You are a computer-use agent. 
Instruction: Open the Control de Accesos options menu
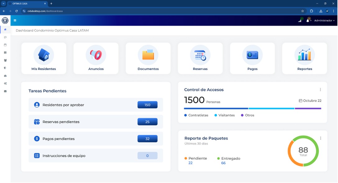click(x=320, y=89)
